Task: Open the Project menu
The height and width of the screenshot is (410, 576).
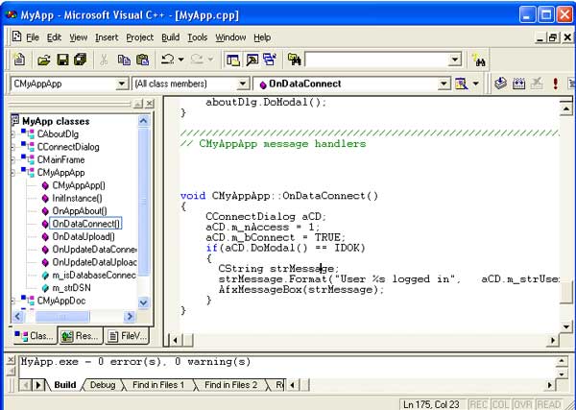Action: pyautogui.click(x=139, y=37)
